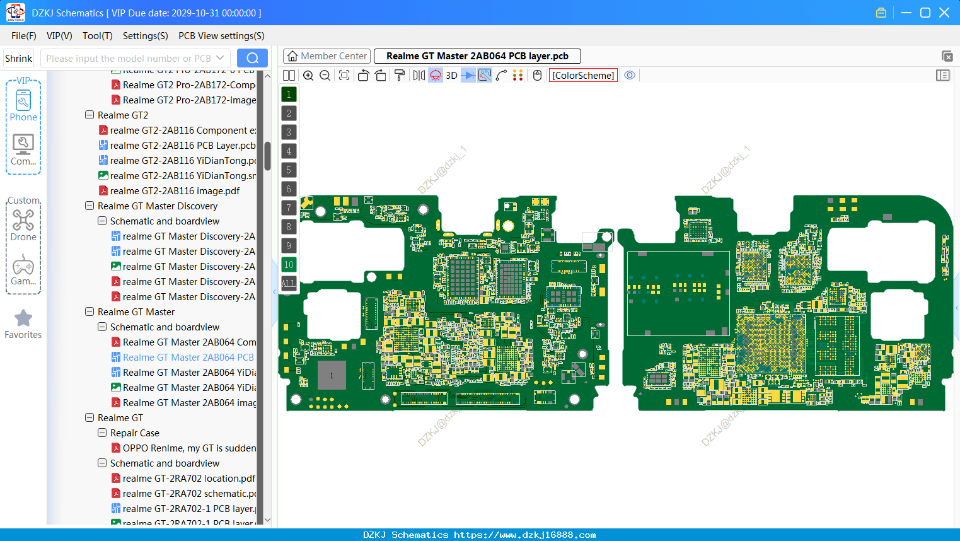Show PCB layer 7
Screen dimensions: 960x541
[289, 208]
